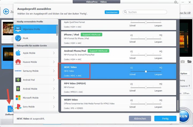Screen dimensions: 193x127
Task: Click the Android Phone/Pad Support HWAccel badge
Action: pyautogui.click(x=98, y=51)
